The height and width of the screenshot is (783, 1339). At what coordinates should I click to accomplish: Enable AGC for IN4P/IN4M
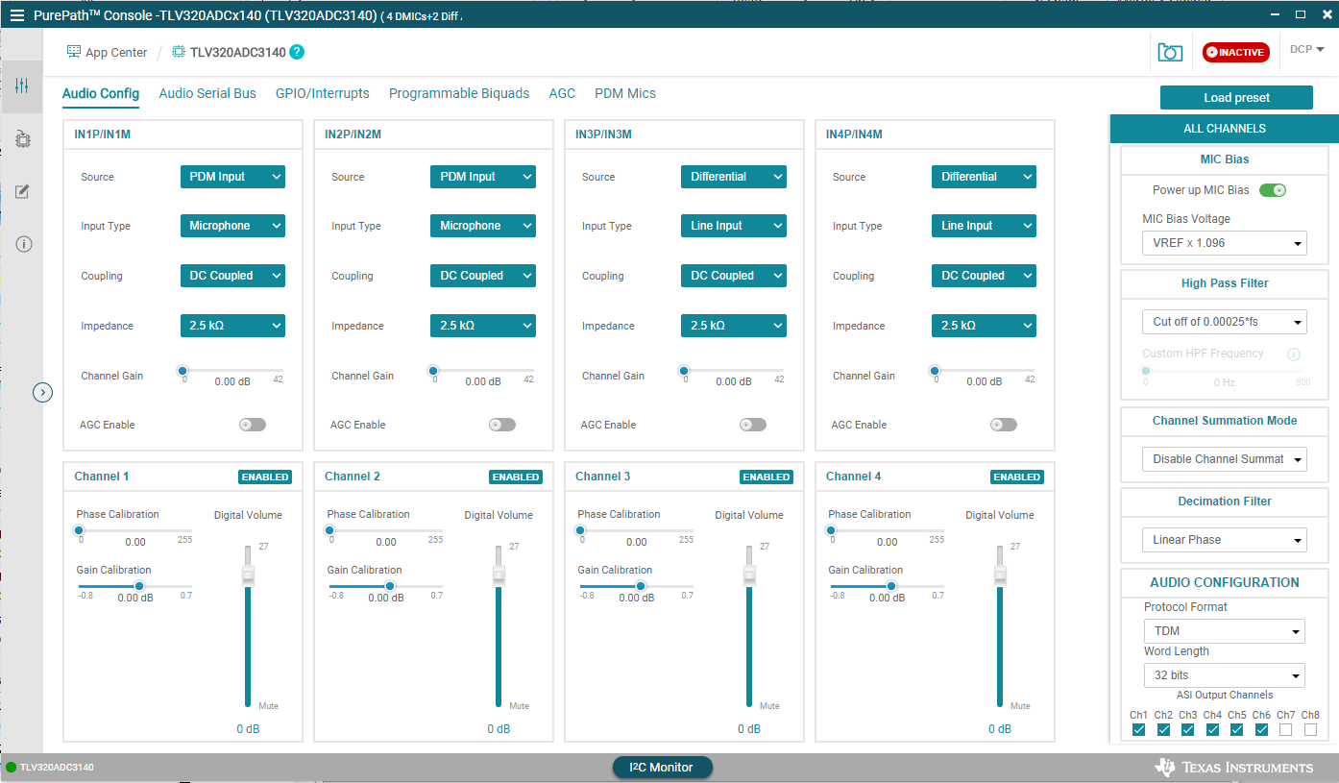point(1004,425)
